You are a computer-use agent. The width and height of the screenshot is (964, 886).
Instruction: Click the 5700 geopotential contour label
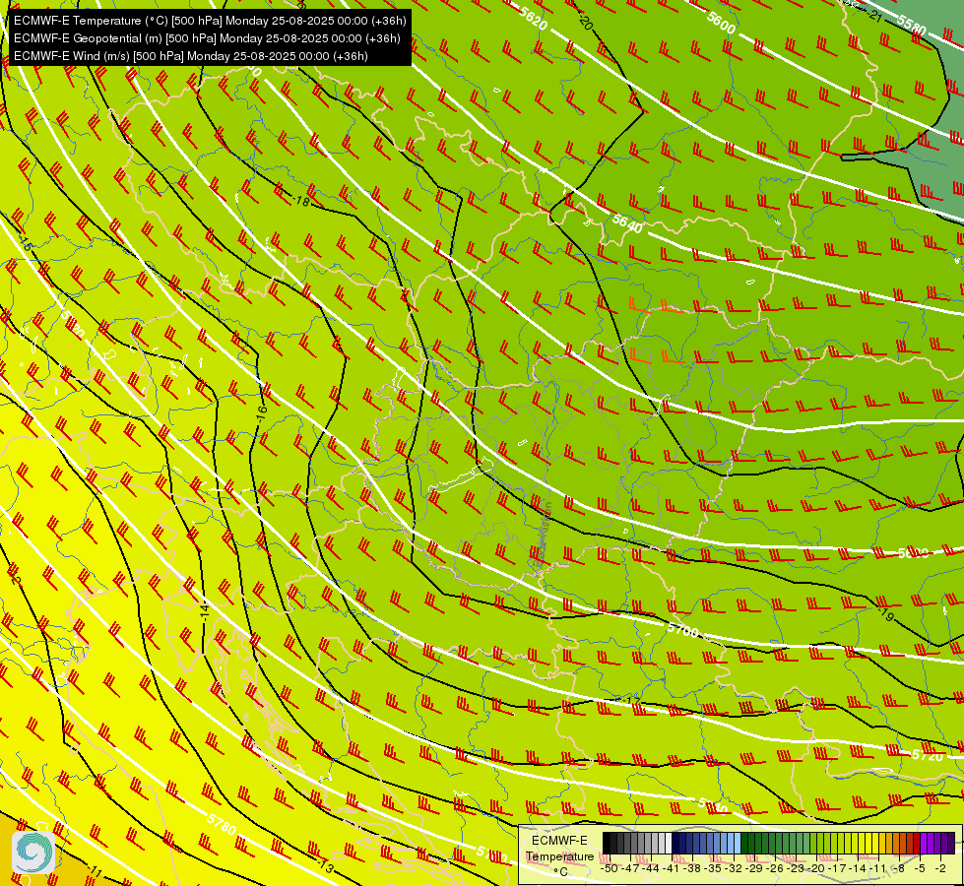(x=683, y=630)
